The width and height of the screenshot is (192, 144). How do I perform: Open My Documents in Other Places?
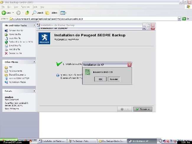point(15,71)
